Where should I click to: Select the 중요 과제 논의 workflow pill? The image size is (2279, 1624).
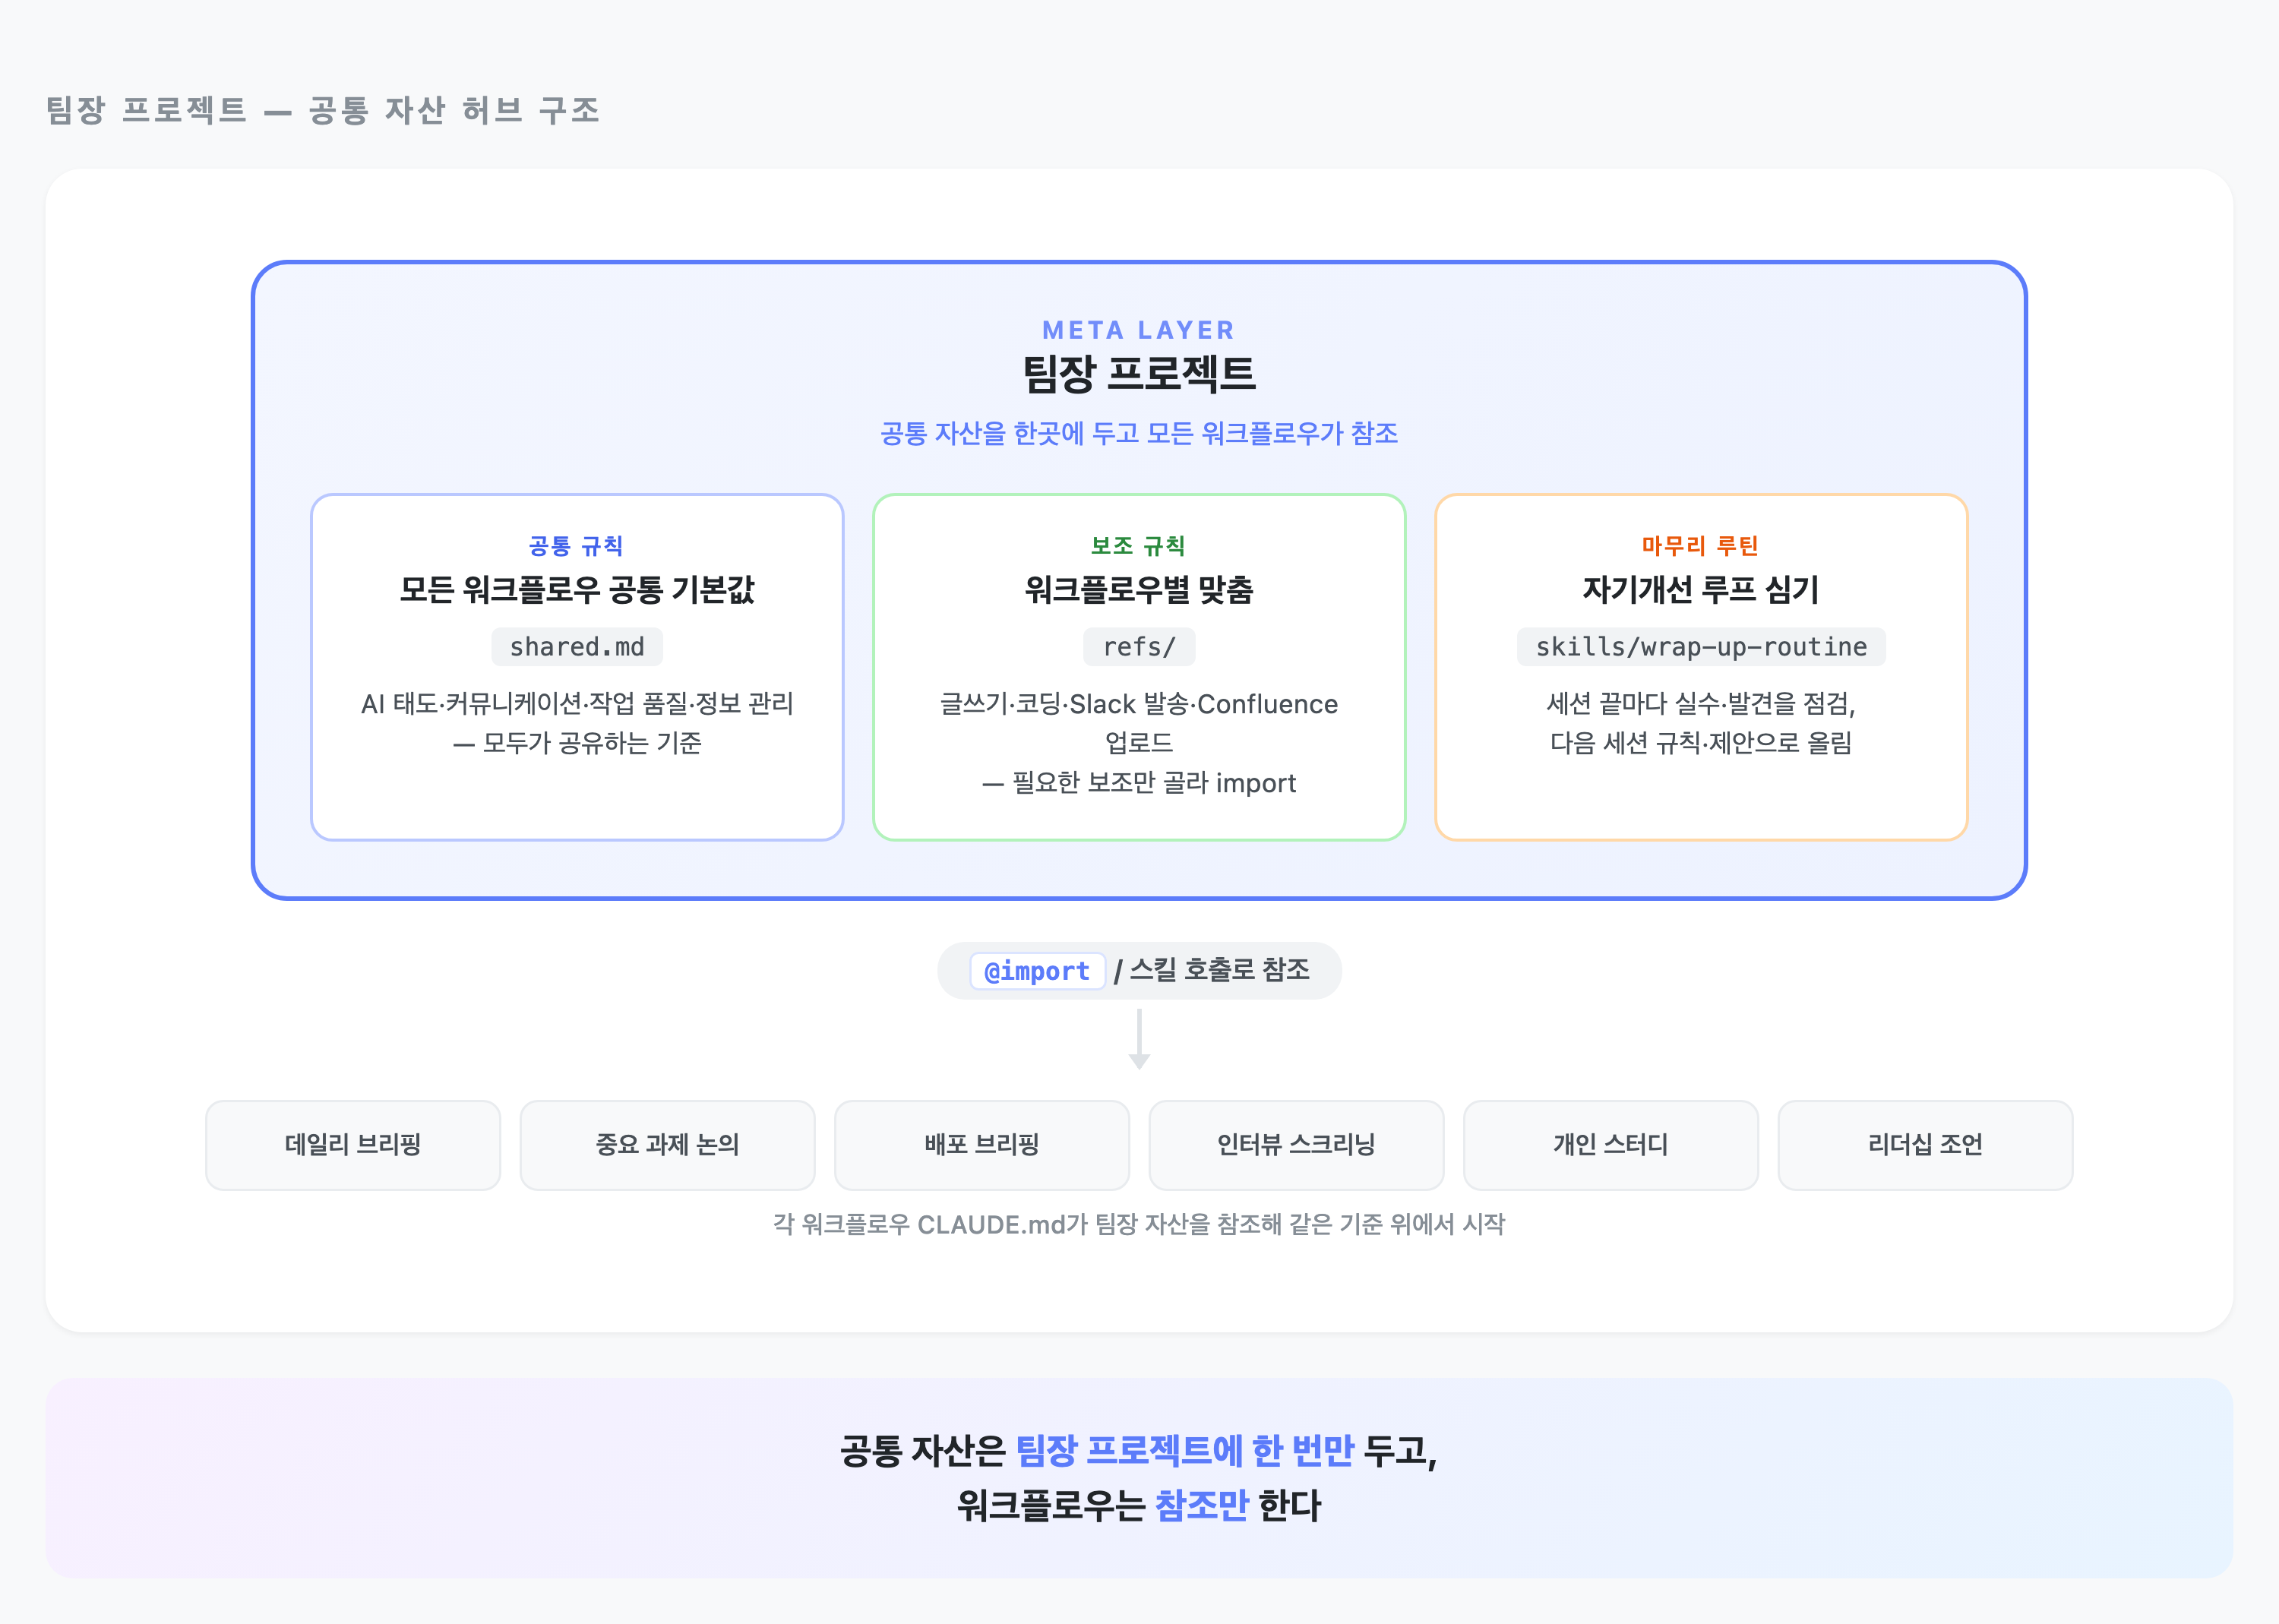point(667,1145)
